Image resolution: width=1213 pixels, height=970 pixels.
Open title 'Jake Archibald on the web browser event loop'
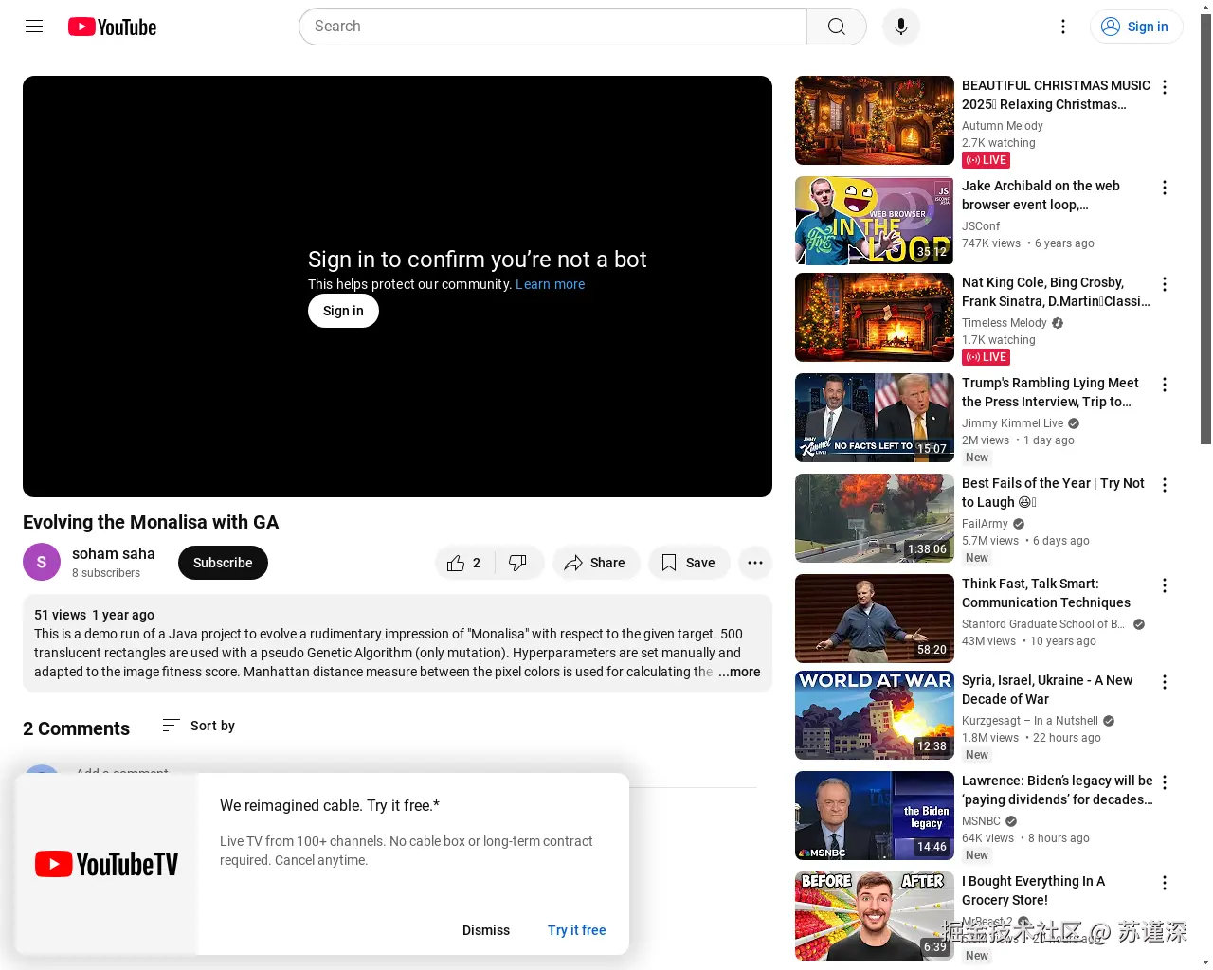click(1041, 195)
